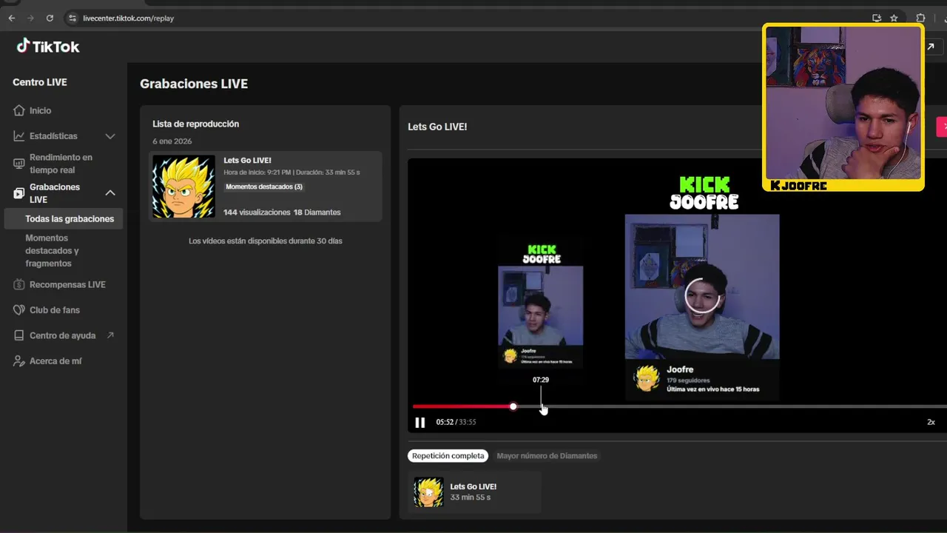This screenshot has height=533, width=947.
Task: Click the install app icon in address bar
Action: coord(877,18)
